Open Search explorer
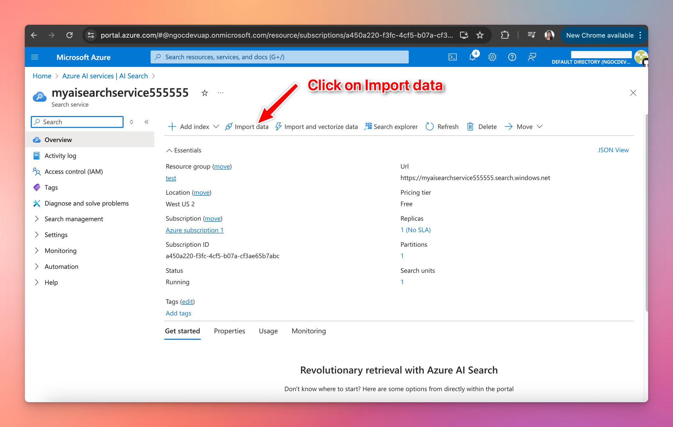 (x=391, y=126)
